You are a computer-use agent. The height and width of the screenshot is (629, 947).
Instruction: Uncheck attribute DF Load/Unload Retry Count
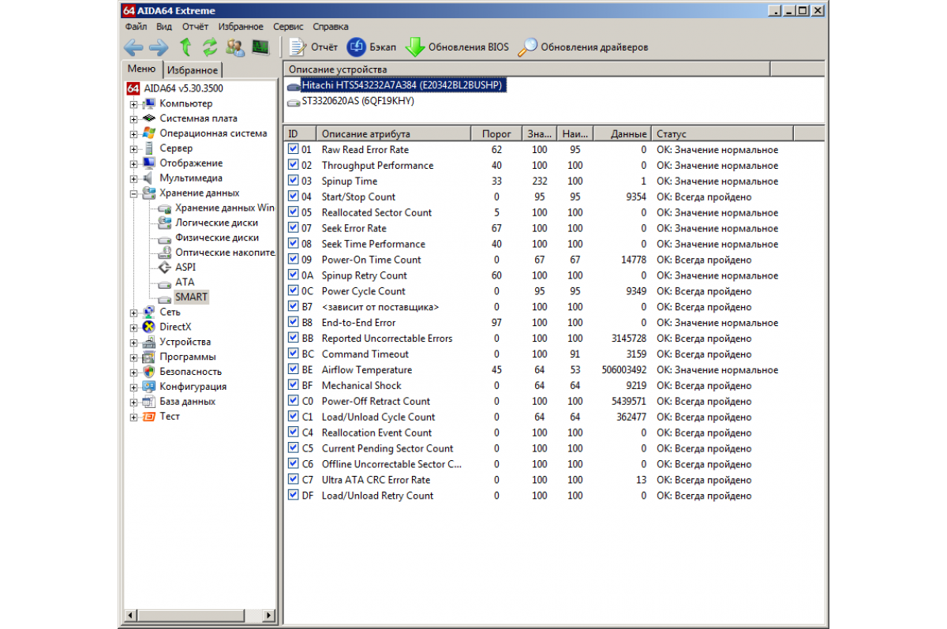294,496
